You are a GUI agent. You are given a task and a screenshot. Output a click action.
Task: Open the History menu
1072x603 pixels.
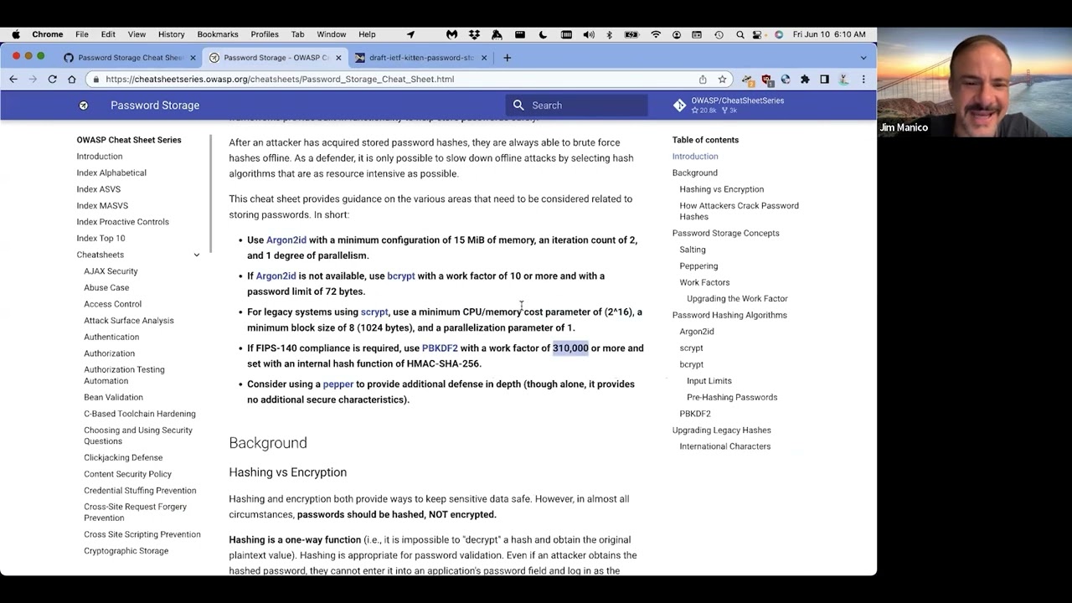[171, 34]
